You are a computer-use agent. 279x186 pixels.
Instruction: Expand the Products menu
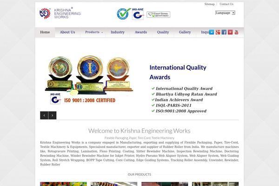[94, 32]
